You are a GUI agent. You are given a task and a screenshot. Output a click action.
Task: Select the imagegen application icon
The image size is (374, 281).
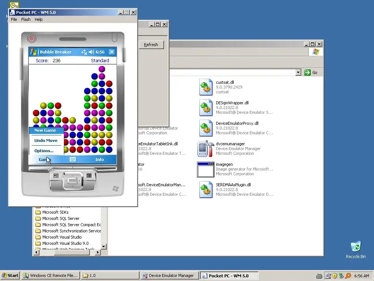click(x=205, y=169)
